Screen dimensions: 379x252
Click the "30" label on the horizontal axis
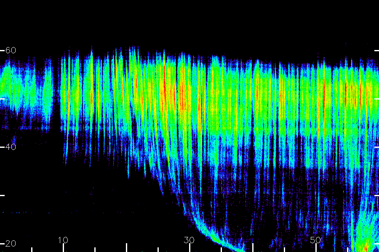tap(189, 240)
